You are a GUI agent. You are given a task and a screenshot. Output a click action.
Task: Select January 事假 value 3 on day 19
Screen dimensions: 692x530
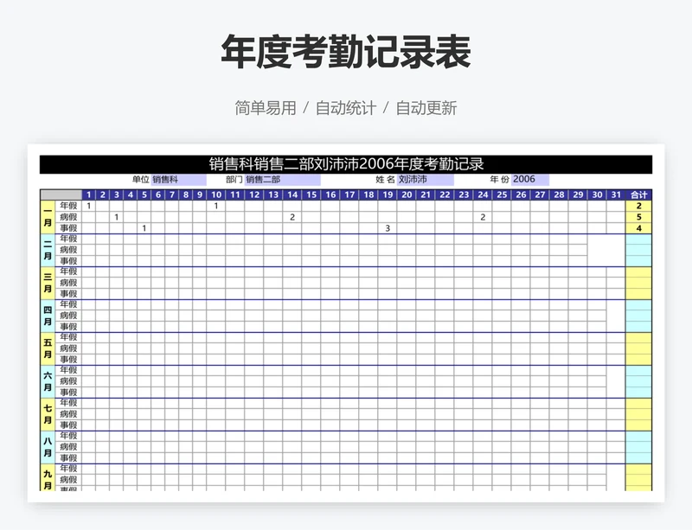tap(388, 228)
